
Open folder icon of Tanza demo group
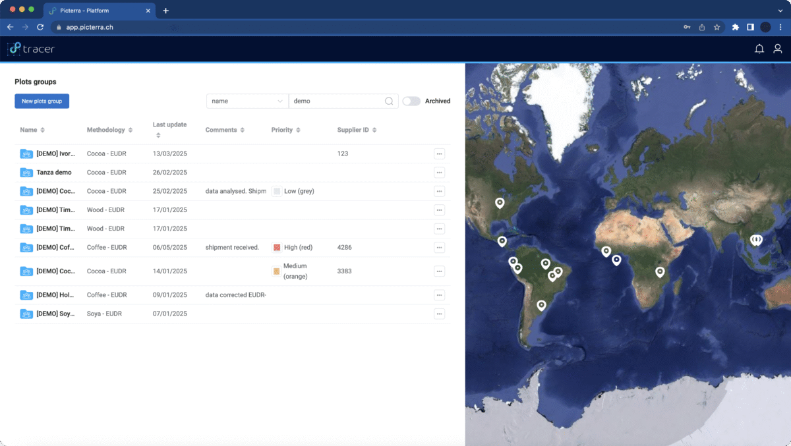tap(26, 173)
